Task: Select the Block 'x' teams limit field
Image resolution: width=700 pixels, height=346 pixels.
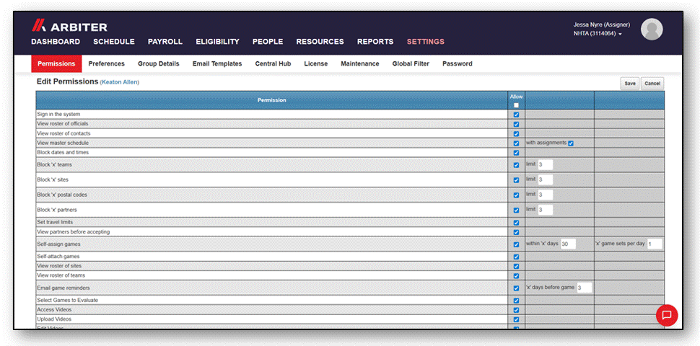Action: coord(545,164)
